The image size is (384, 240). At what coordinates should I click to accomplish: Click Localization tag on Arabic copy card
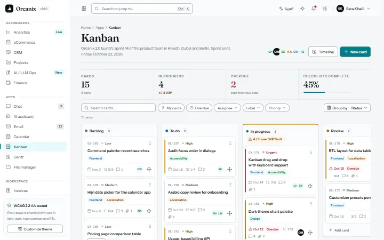[178, 200]
